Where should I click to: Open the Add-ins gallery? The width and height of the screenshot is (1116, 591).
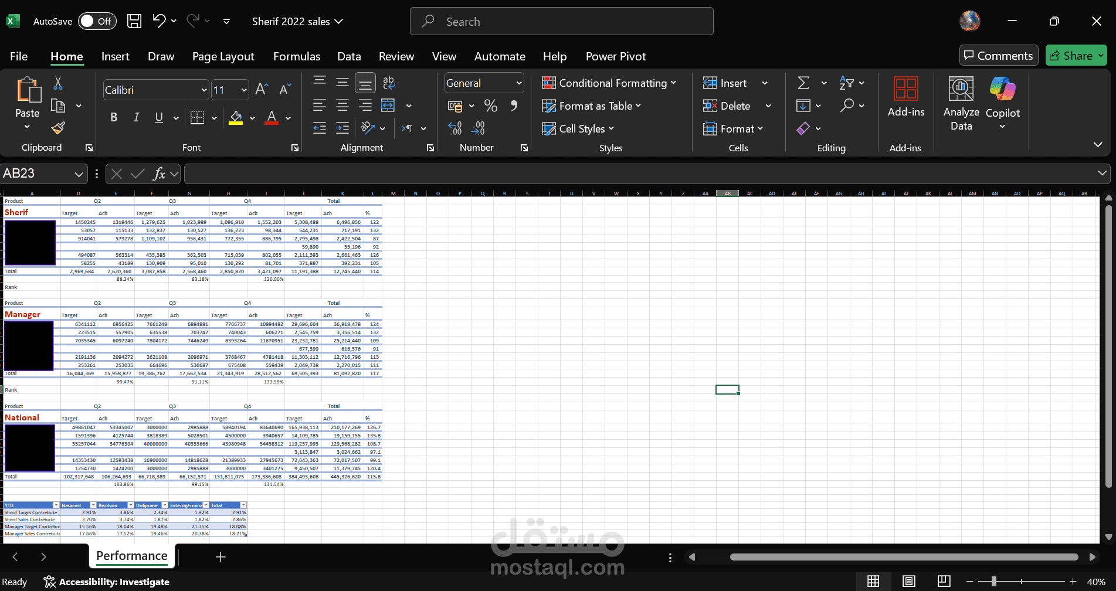(x=906, y=97)
